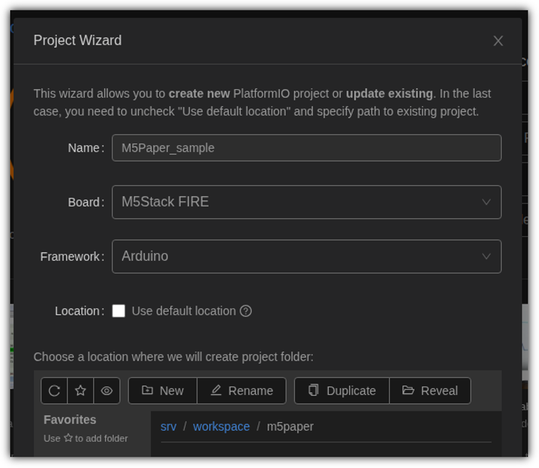The width and height of the screenshot is (539, 468).
Task: Click m5paper in the breadcrumb path
Action: tap(290, 426)
